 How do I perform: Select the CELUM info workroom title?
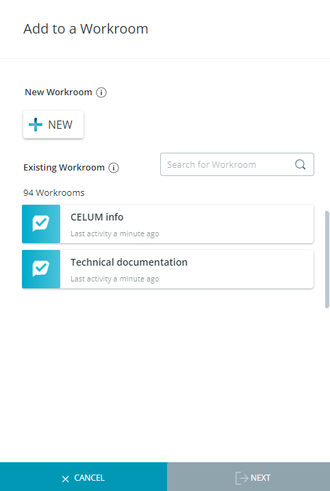[x=97, y=217]
